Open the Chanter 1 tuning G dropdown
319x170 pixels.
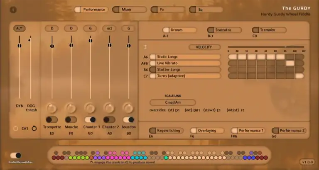point(90,29)
